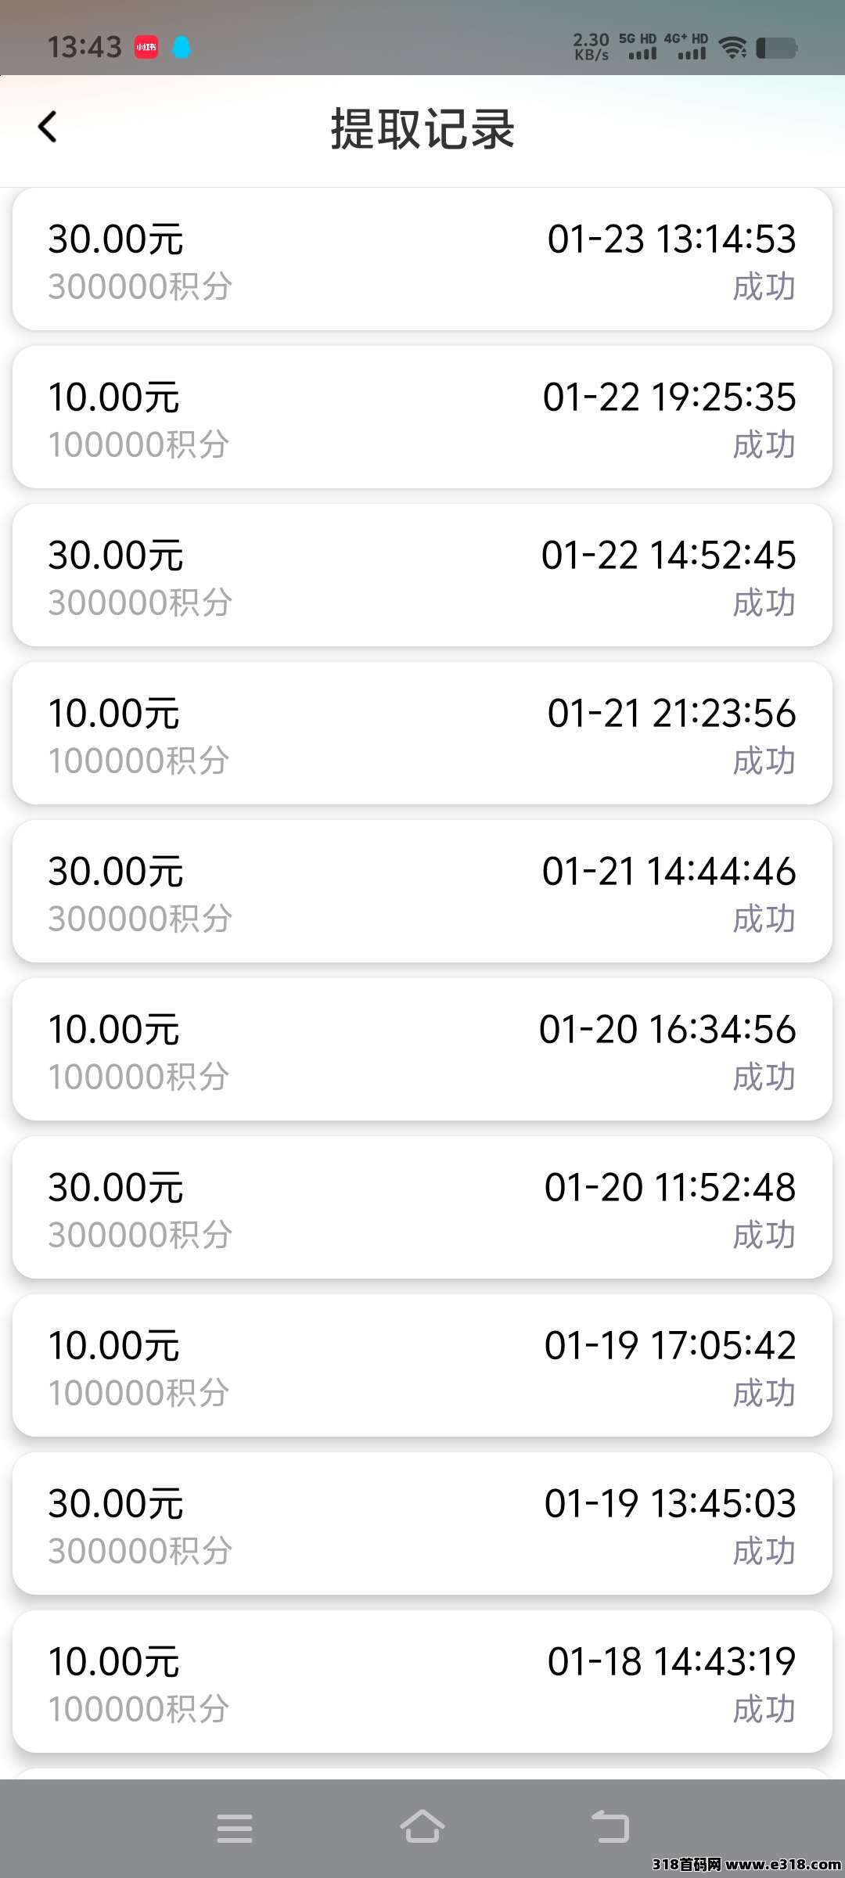Open the recent apps menu button
The height and width of the screenshot is (1878, 845).
[235, 1828]
